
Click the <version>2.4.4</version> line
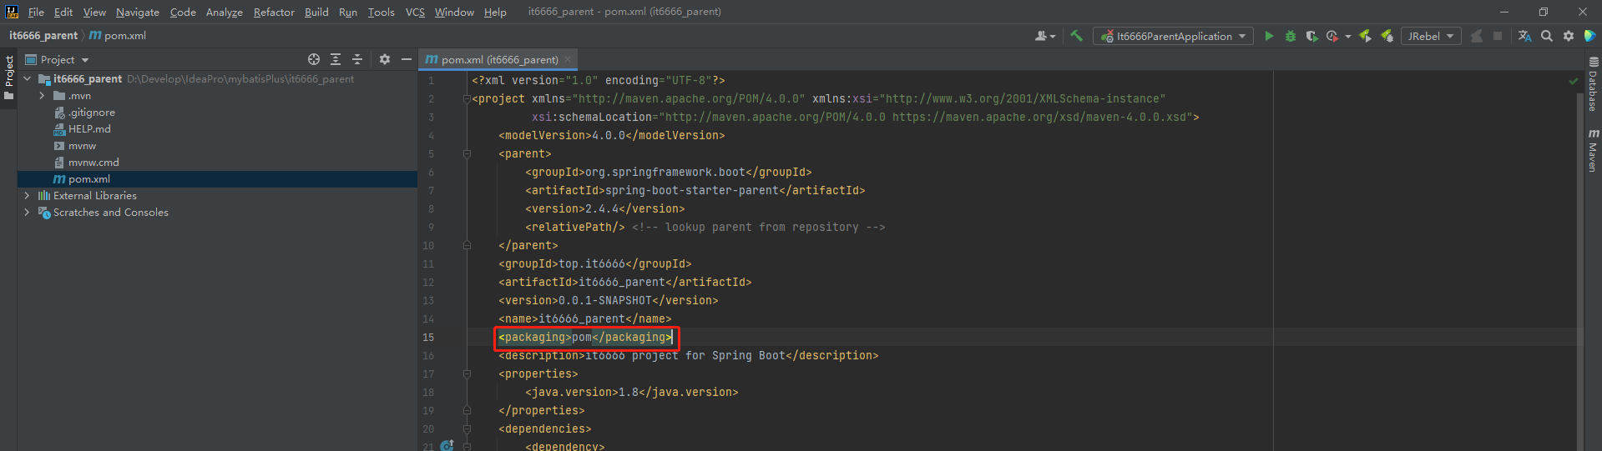point(605,208)
